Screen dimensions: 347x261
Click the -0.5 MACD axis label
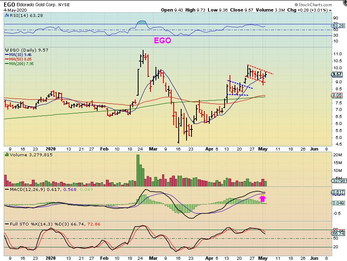coord(337,213)
